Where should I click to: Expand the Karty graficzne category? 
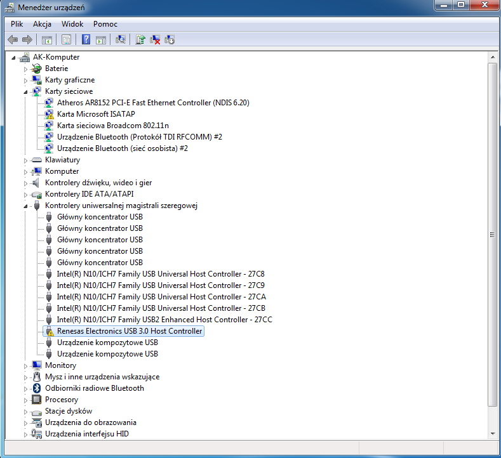point(25,81)
